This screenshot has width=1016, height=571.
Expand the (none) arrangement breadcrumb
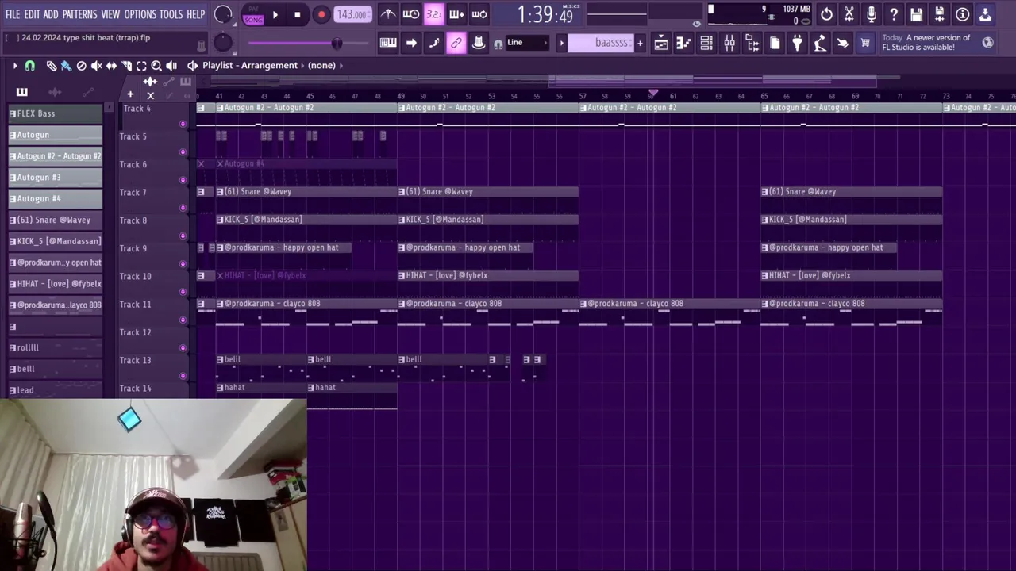pyautogui.click(x=341, y=66)
